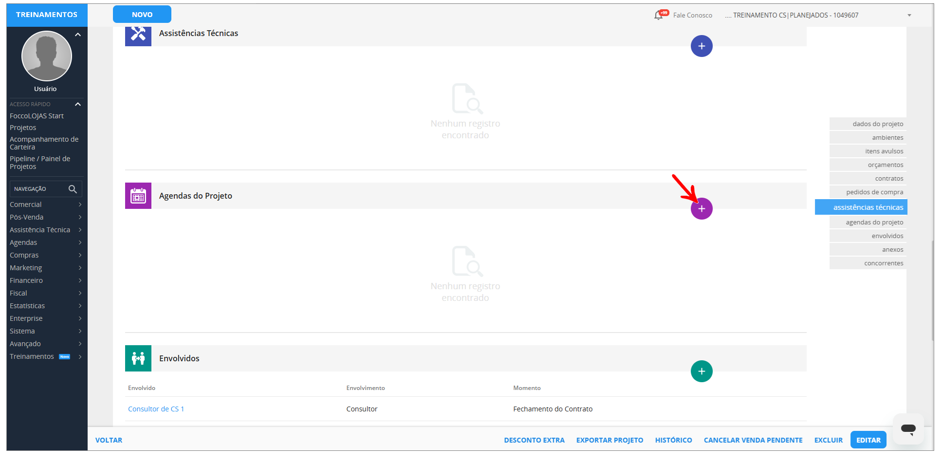Click DESCONTO EXTRA button
The image size is (941, 464).
click(x=534, y=440)
